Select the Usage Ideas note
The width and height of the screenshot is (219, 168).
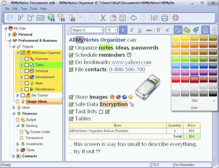tap(43, 101)
